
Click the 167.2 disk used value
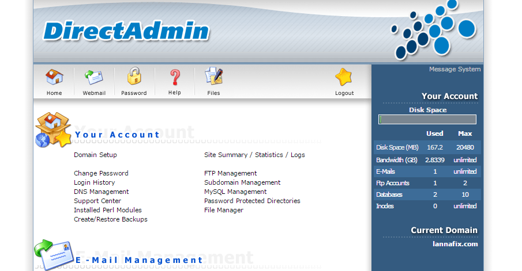435,147
